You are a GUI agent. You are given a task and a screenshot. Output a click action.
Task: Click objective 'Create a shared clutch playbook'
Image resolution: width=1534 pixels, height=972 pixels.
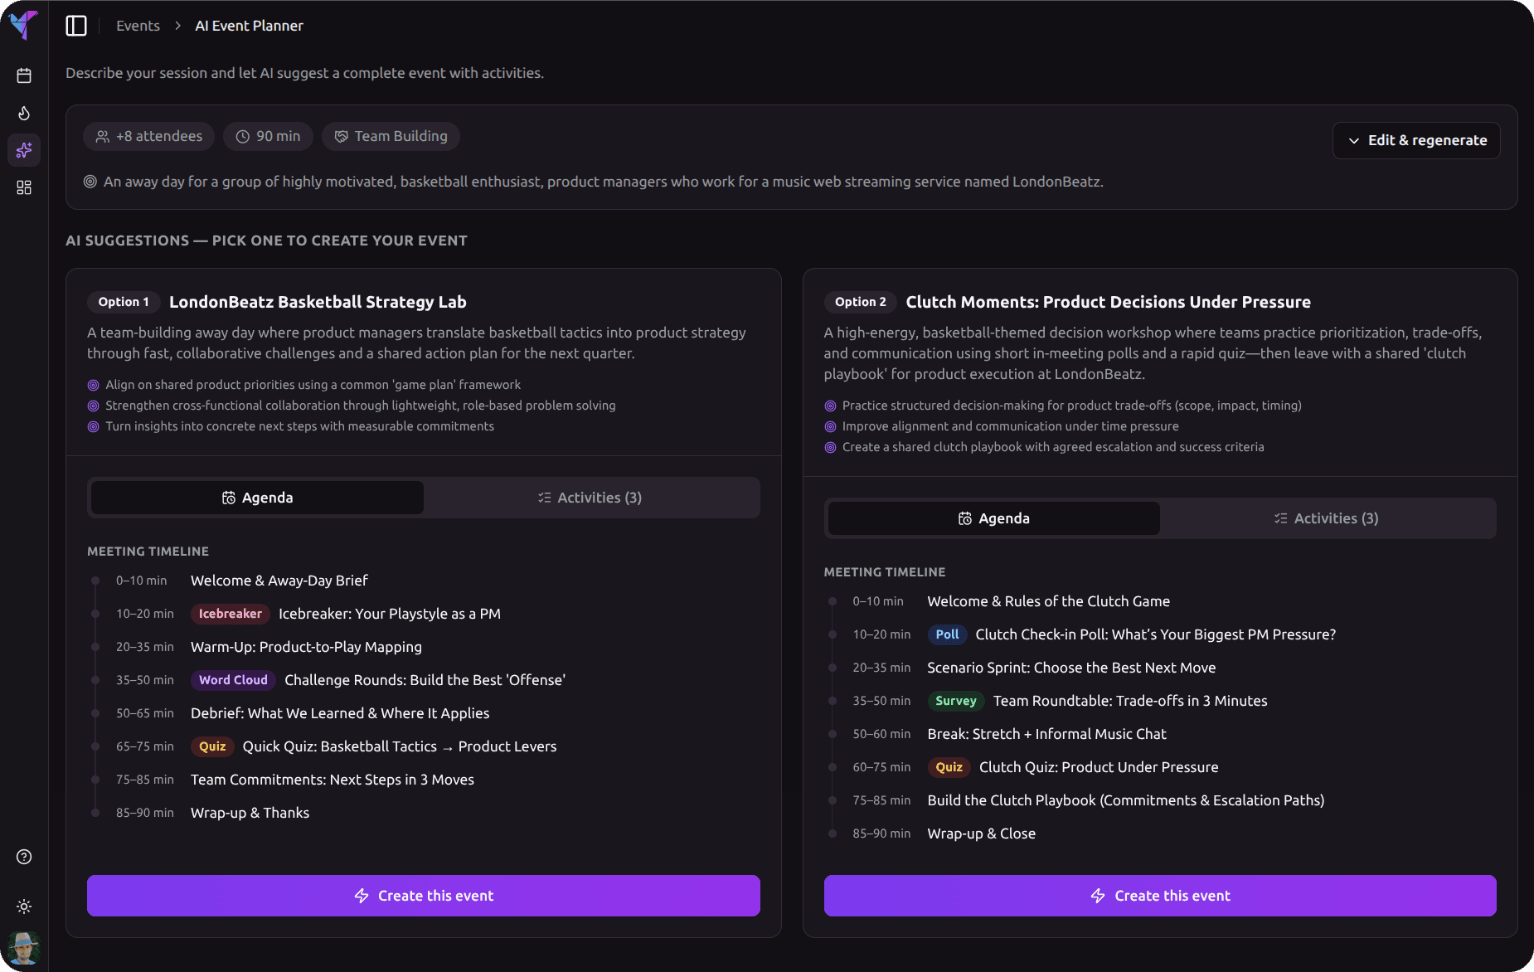(x=1053, y=447)
